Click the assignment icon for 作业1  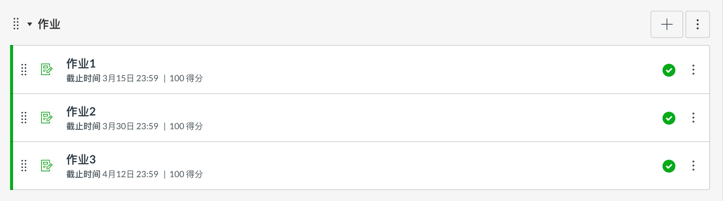point(47,70)
